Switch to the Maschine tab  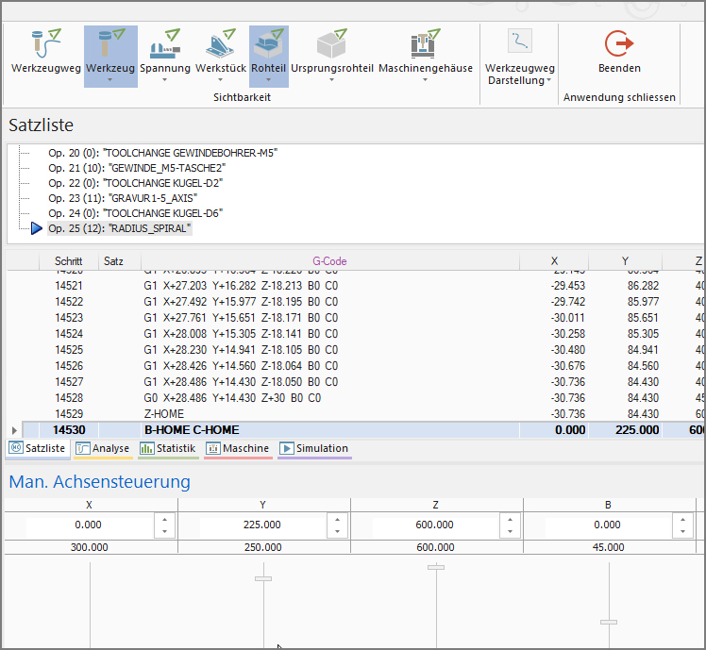coord(238,449)
